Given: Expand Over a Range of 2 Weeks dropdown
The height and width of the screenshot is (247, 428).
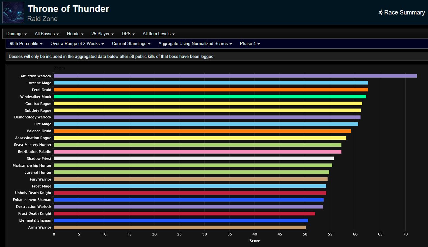Looking at the screenshot, I should 77,43.
